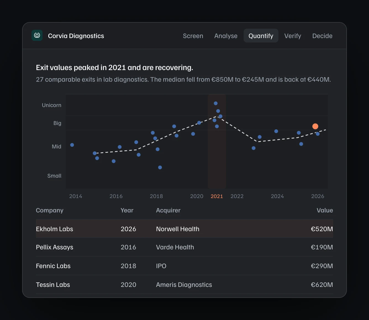This screenshot has height=320, width=369.
Task: Click the Corvia Diagnostics logo icon
Action: [37, 36]
